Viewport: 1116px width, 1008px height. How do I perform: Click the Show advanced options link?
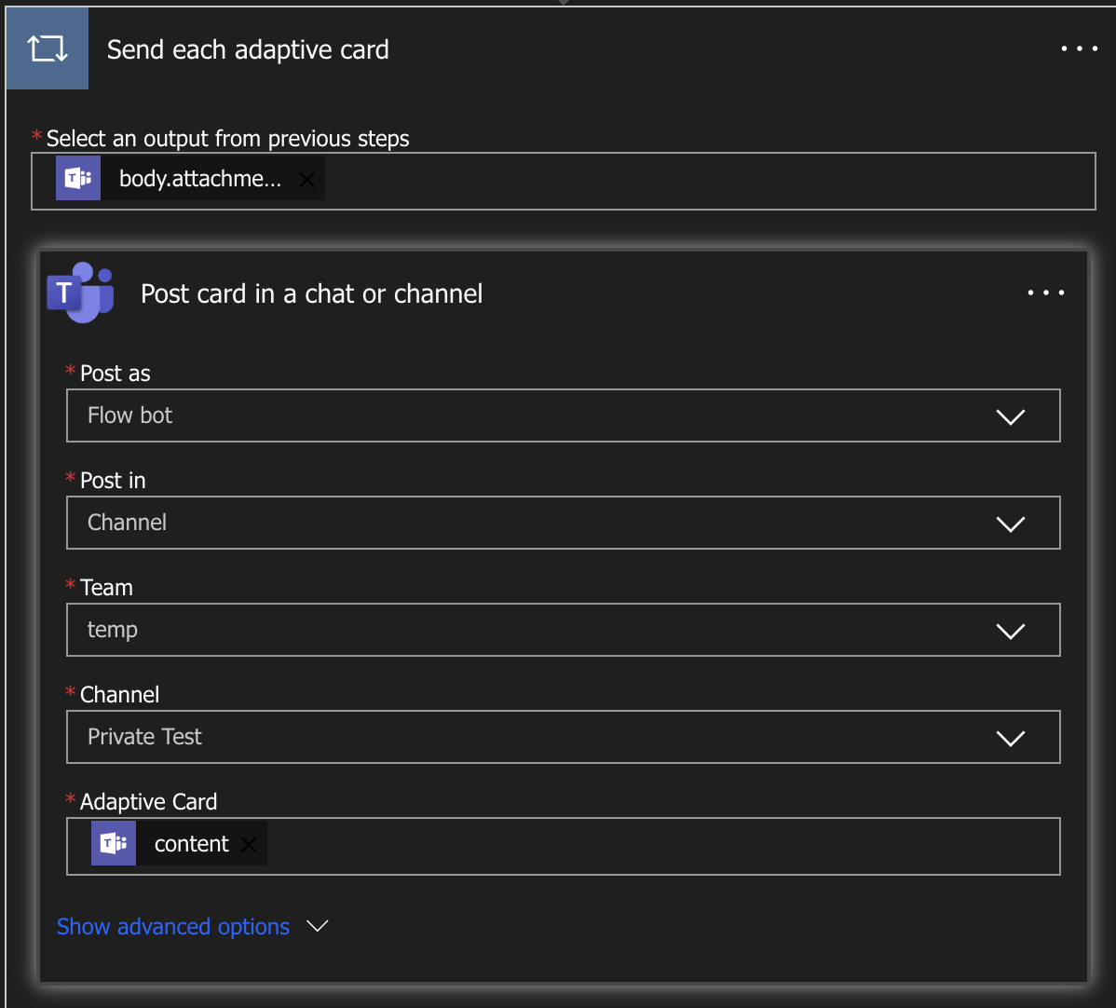pos(173,927)
